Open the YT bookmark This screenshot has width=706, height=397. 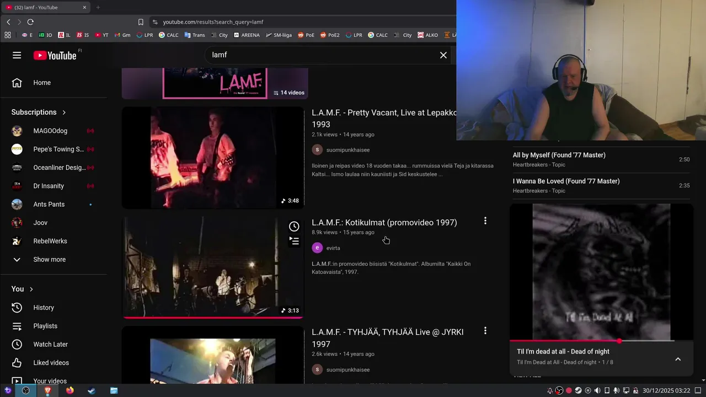(x=101, y=35)
